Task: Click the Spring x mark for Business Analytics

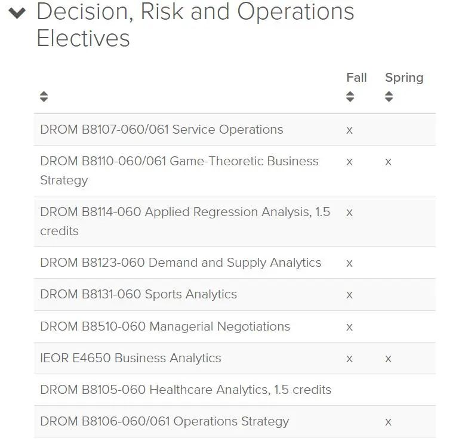Action: coord(389,359)
